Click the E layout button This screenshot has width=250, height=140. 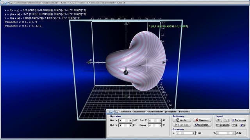pyautogui.click(x=219, y=120)
